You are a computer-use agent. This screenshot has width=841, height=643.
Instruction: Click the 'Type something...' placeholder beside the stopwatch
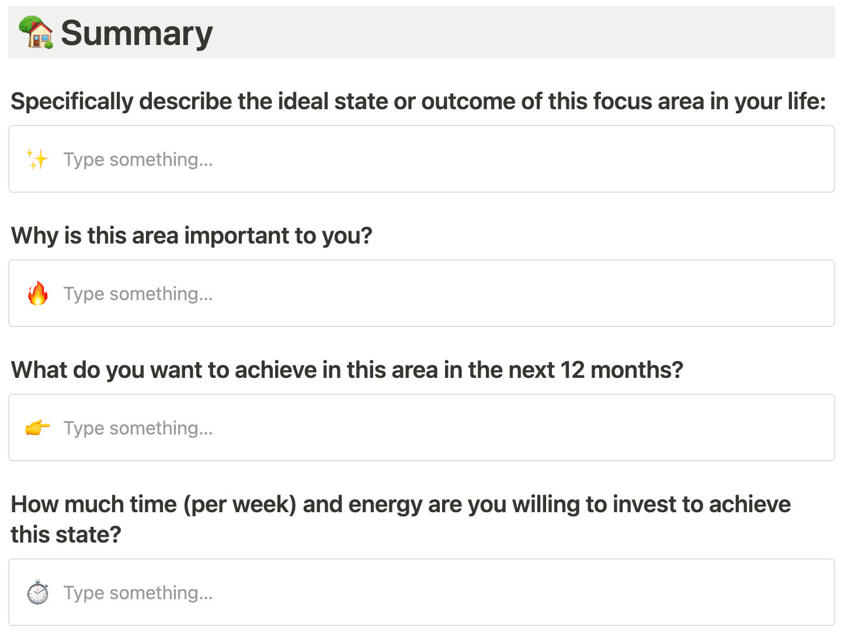coord(138,592)
